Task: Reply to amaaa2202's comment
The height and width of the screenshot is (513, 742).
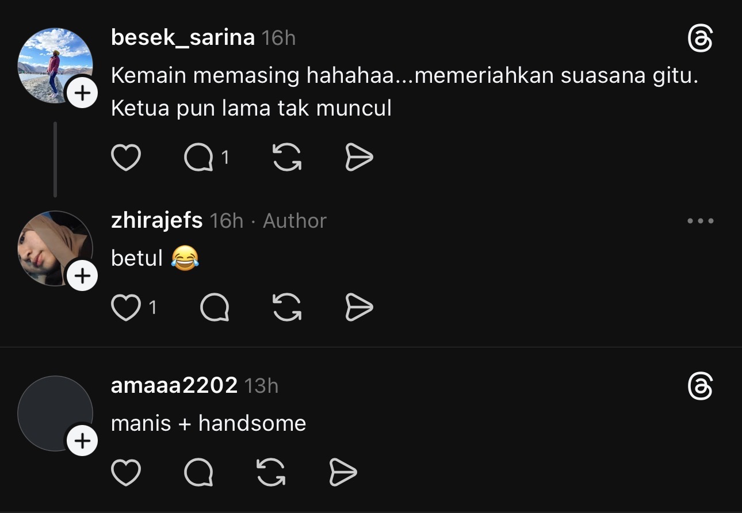Action: [x=198, y=473]
